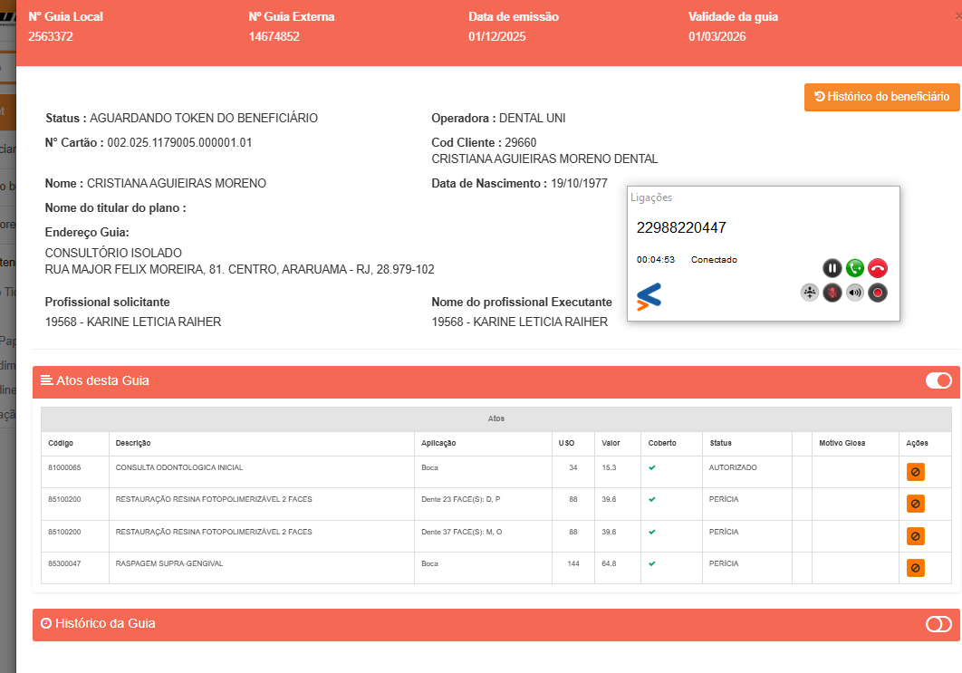The image size is (962, 673).
Task: Click the conference call participants icon
Action: (810, 293)
